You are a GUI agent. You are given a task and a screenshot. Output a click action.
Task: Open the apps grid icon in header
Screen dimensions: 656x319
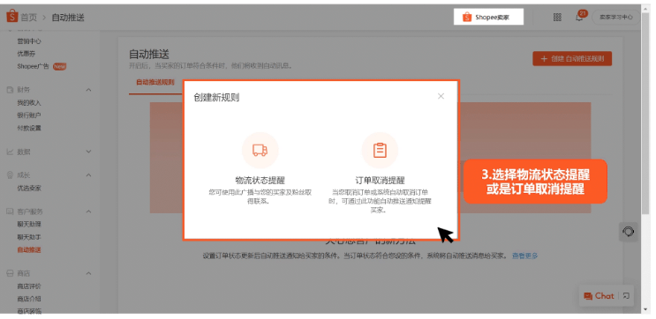[557, 17]
